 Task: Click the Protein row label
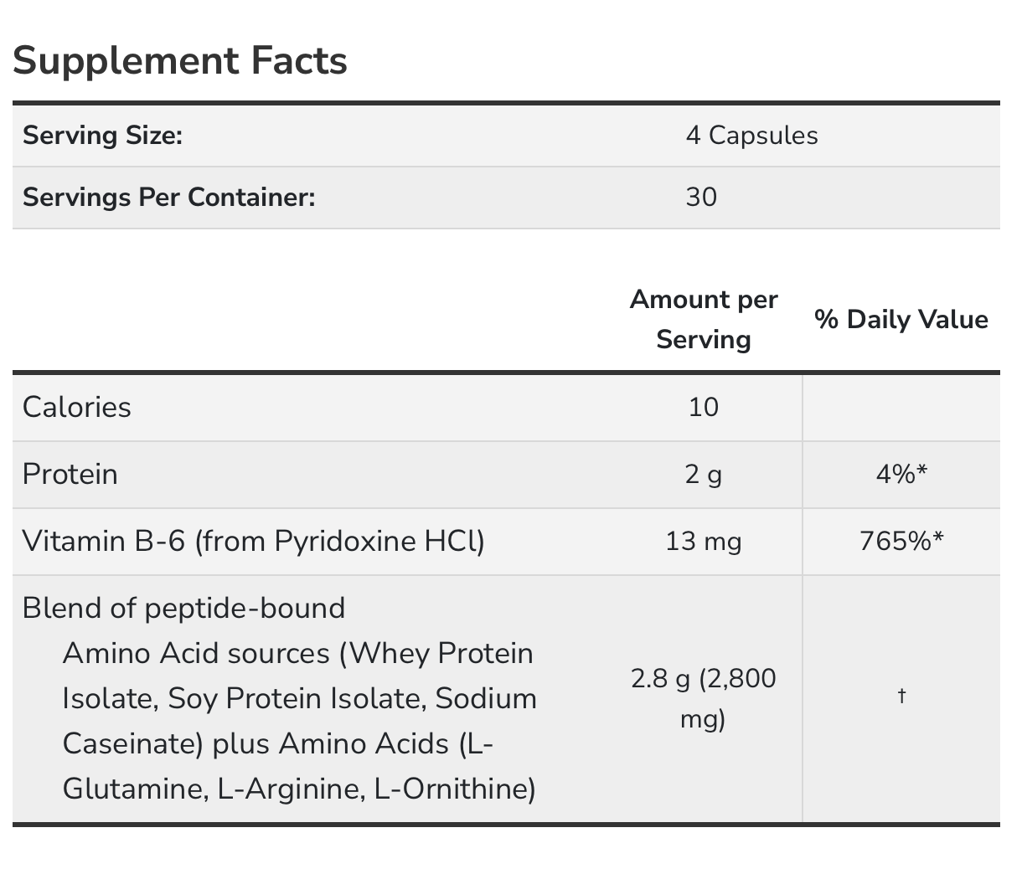[x=70, y=474]
